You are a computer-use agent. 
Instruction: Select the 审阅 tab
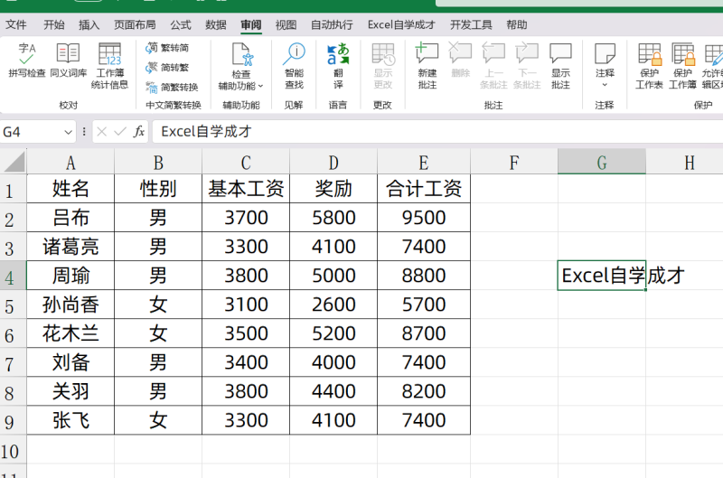point(251,24)
